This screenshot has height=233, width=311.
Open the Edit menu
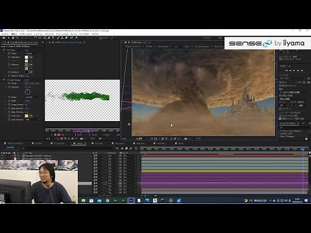14,34
